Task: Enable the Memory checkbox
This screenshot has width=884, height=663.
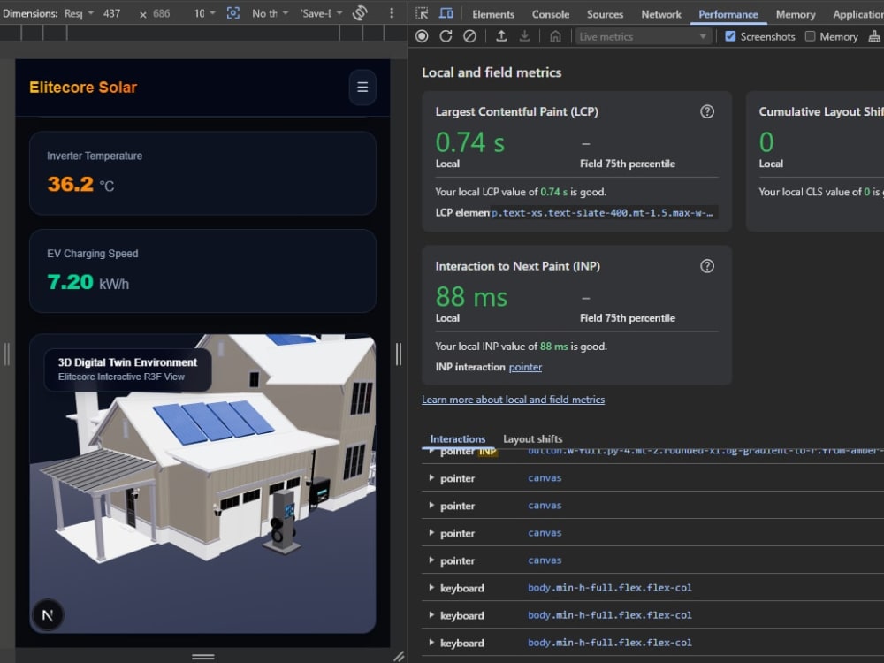Action: pos(810,36)
